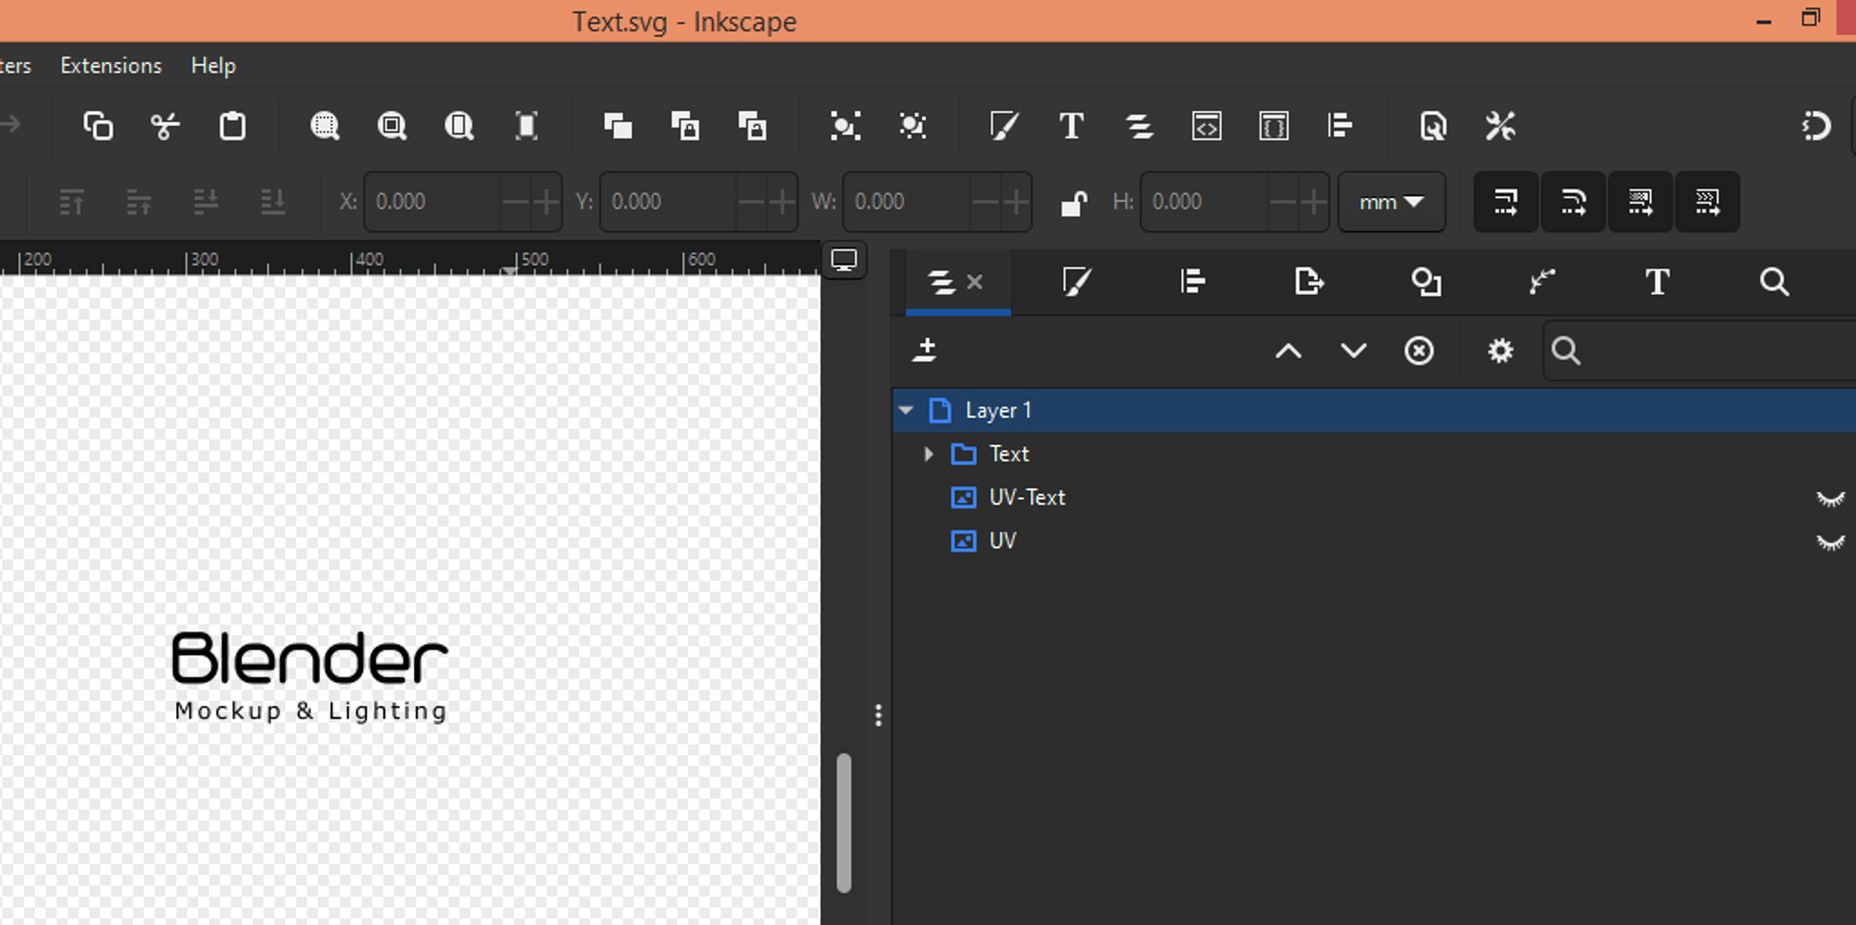
Task: Decrease the H value with minus
Action: [1283, 202]
